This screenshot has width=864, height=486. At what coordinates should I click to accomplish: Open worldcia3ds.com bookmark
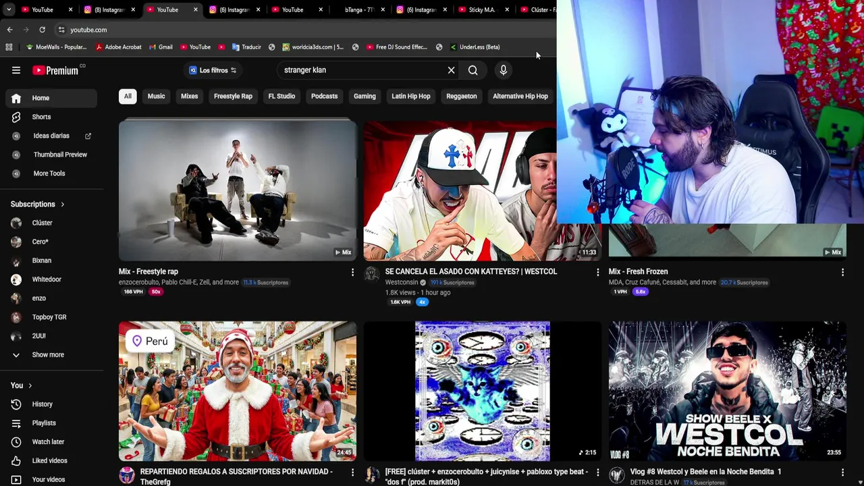pyautogui.click(x=313, y=47)
